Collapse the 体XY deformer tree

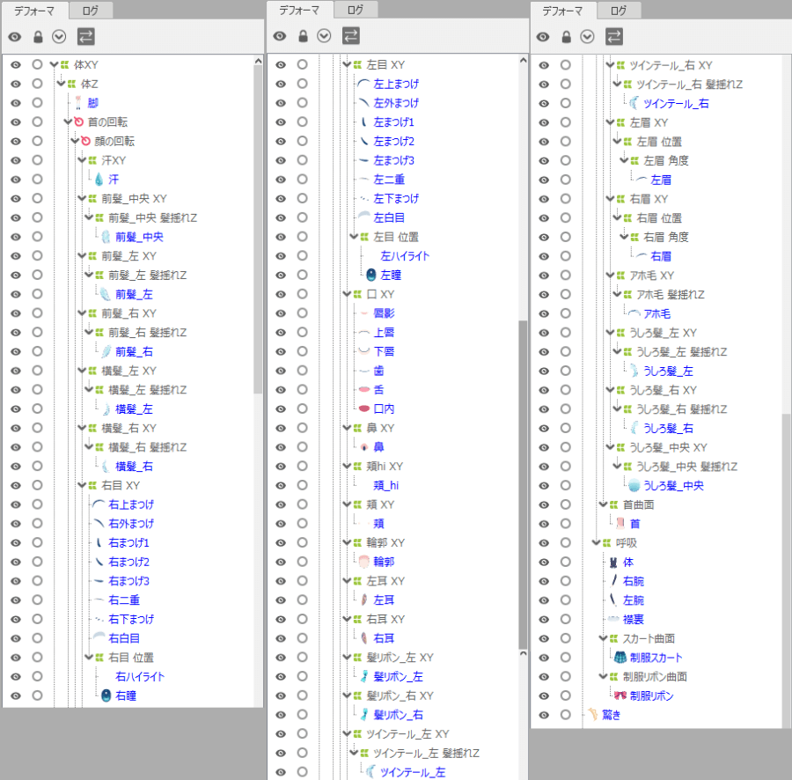(54, 64)
